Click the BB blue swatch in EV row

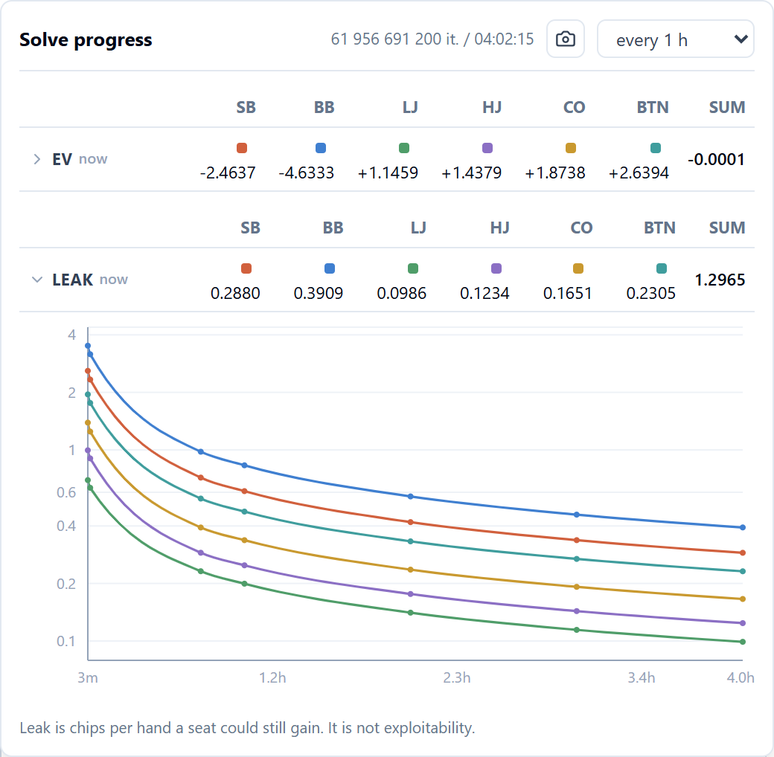point(320,148)
